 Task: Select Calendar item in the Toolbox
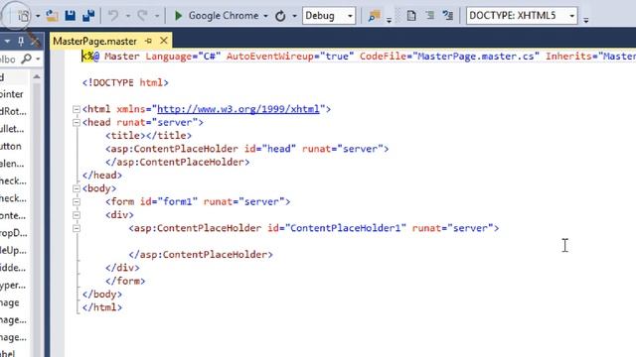pyautogui.click(x=12, y=164)
